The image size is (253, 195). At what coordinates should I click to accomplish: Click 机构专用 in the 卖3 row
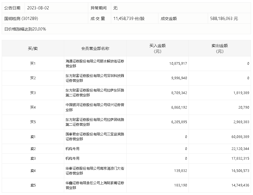click(x=72, y=159)
